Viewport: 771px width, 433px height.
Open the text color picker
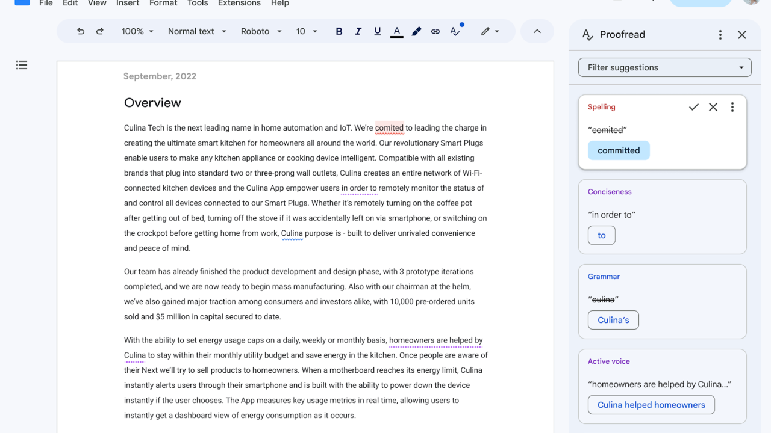(396, 31)
